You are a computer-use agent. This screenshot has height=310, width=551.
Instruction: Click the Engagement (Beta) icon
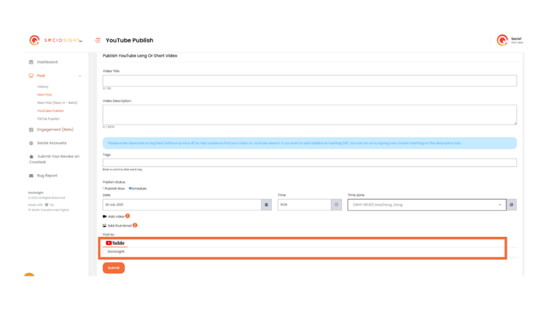[x=31, y=130]
